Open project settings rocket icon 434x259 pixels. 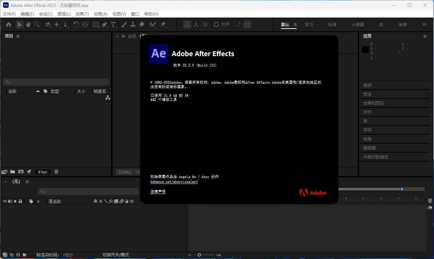click(29, 172)
